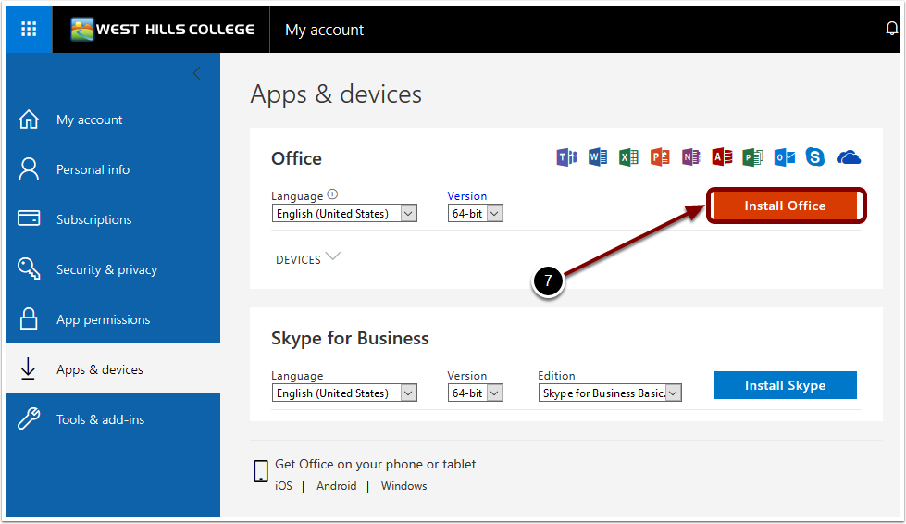Open the Skype Edition dropdown
Screen dimensions: 906x524
click(610, 393)
